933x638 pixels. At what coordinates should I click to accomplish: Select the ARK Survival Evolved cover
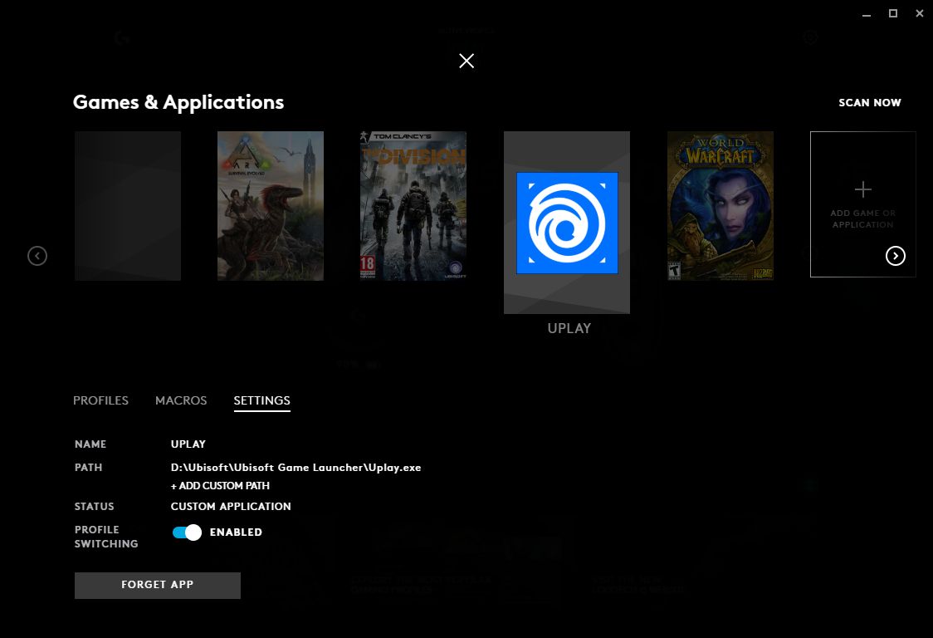[x=271, y=206]
